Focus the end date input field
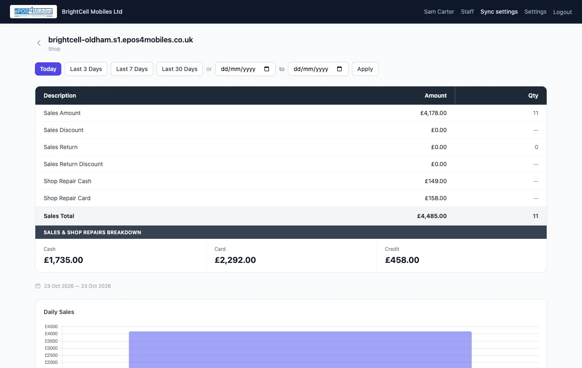 pos(318,69)
